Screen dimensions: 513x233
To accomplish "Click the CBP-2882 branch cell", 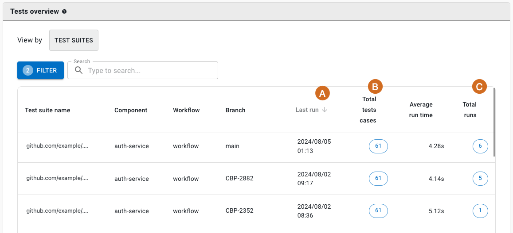I will point(239,179).
